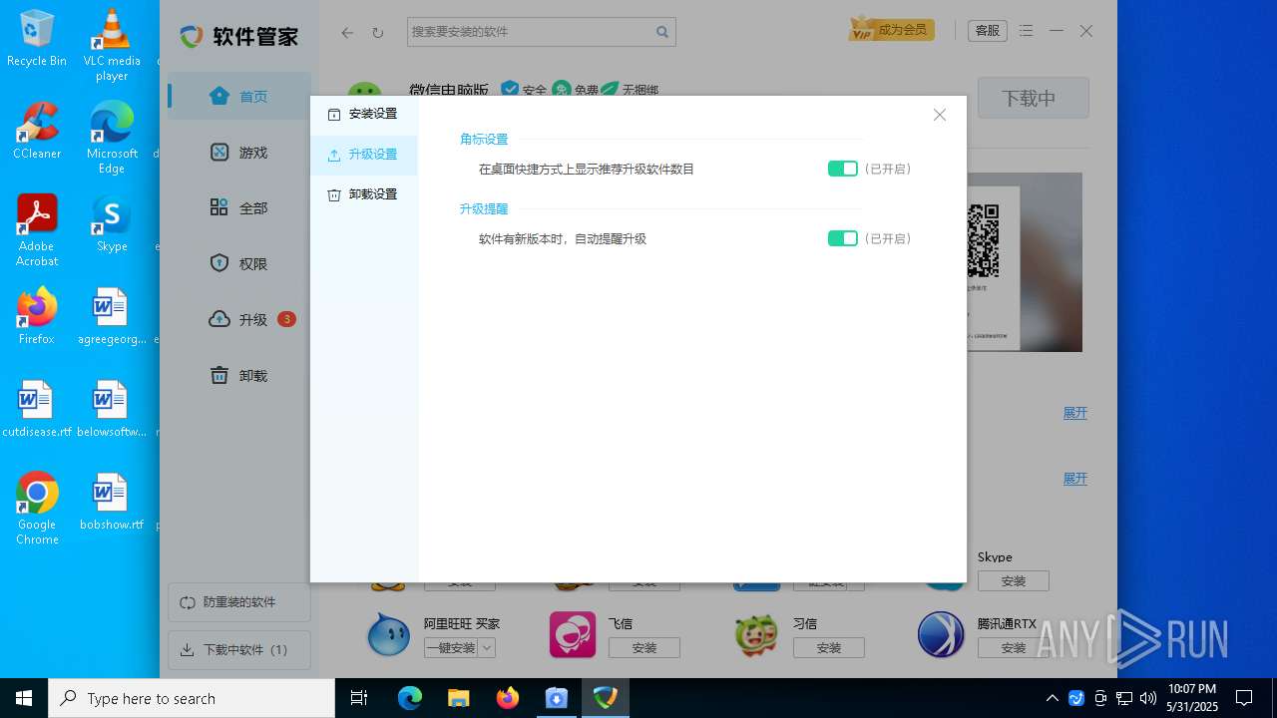Open File Explorer from taskbar
Viewport: 1277px width, 718px height.
[458, 698]
